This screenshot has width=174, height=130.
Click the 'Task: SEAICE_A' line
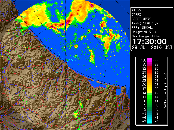pyautogui.click(x=145, y=23)
